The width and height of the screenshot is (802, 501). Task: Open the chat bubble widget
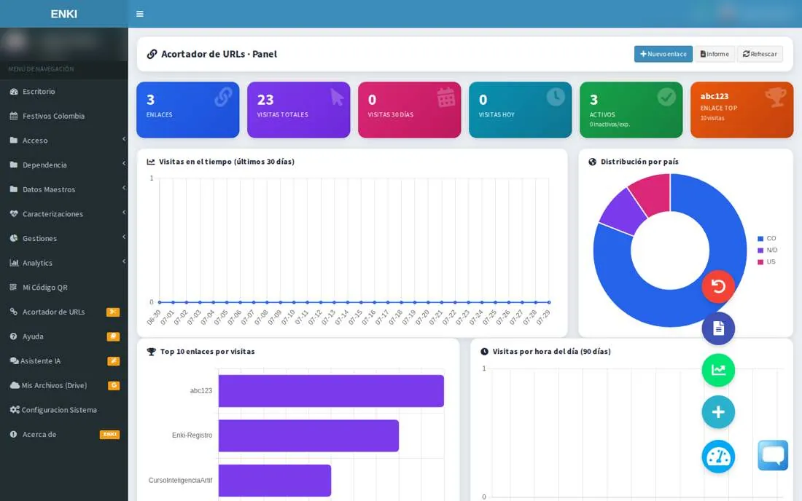pos(773,455)
